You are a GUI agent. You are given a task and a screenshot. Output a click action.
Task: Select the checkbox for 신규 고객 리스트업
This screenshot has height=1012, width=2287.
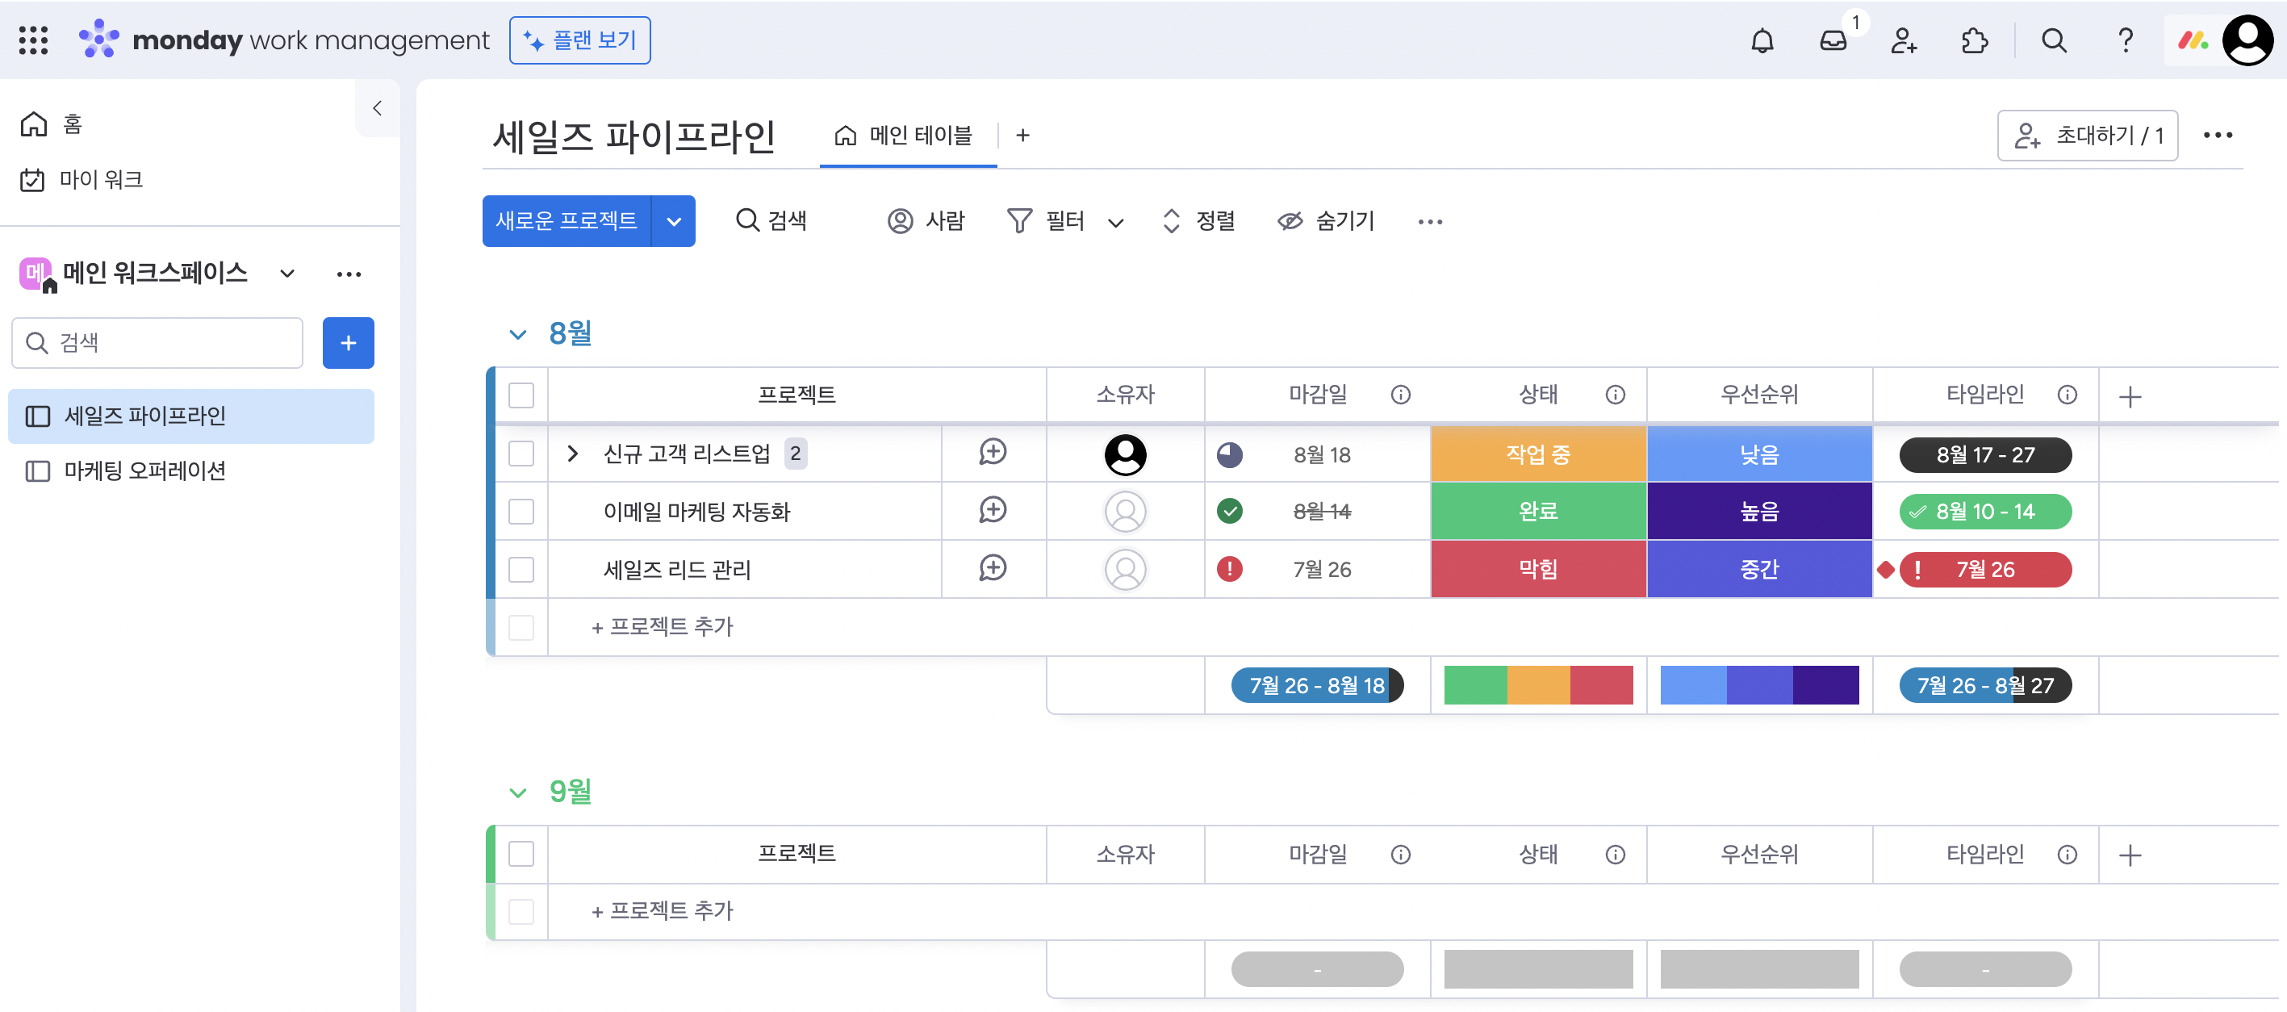pos(521,454)
